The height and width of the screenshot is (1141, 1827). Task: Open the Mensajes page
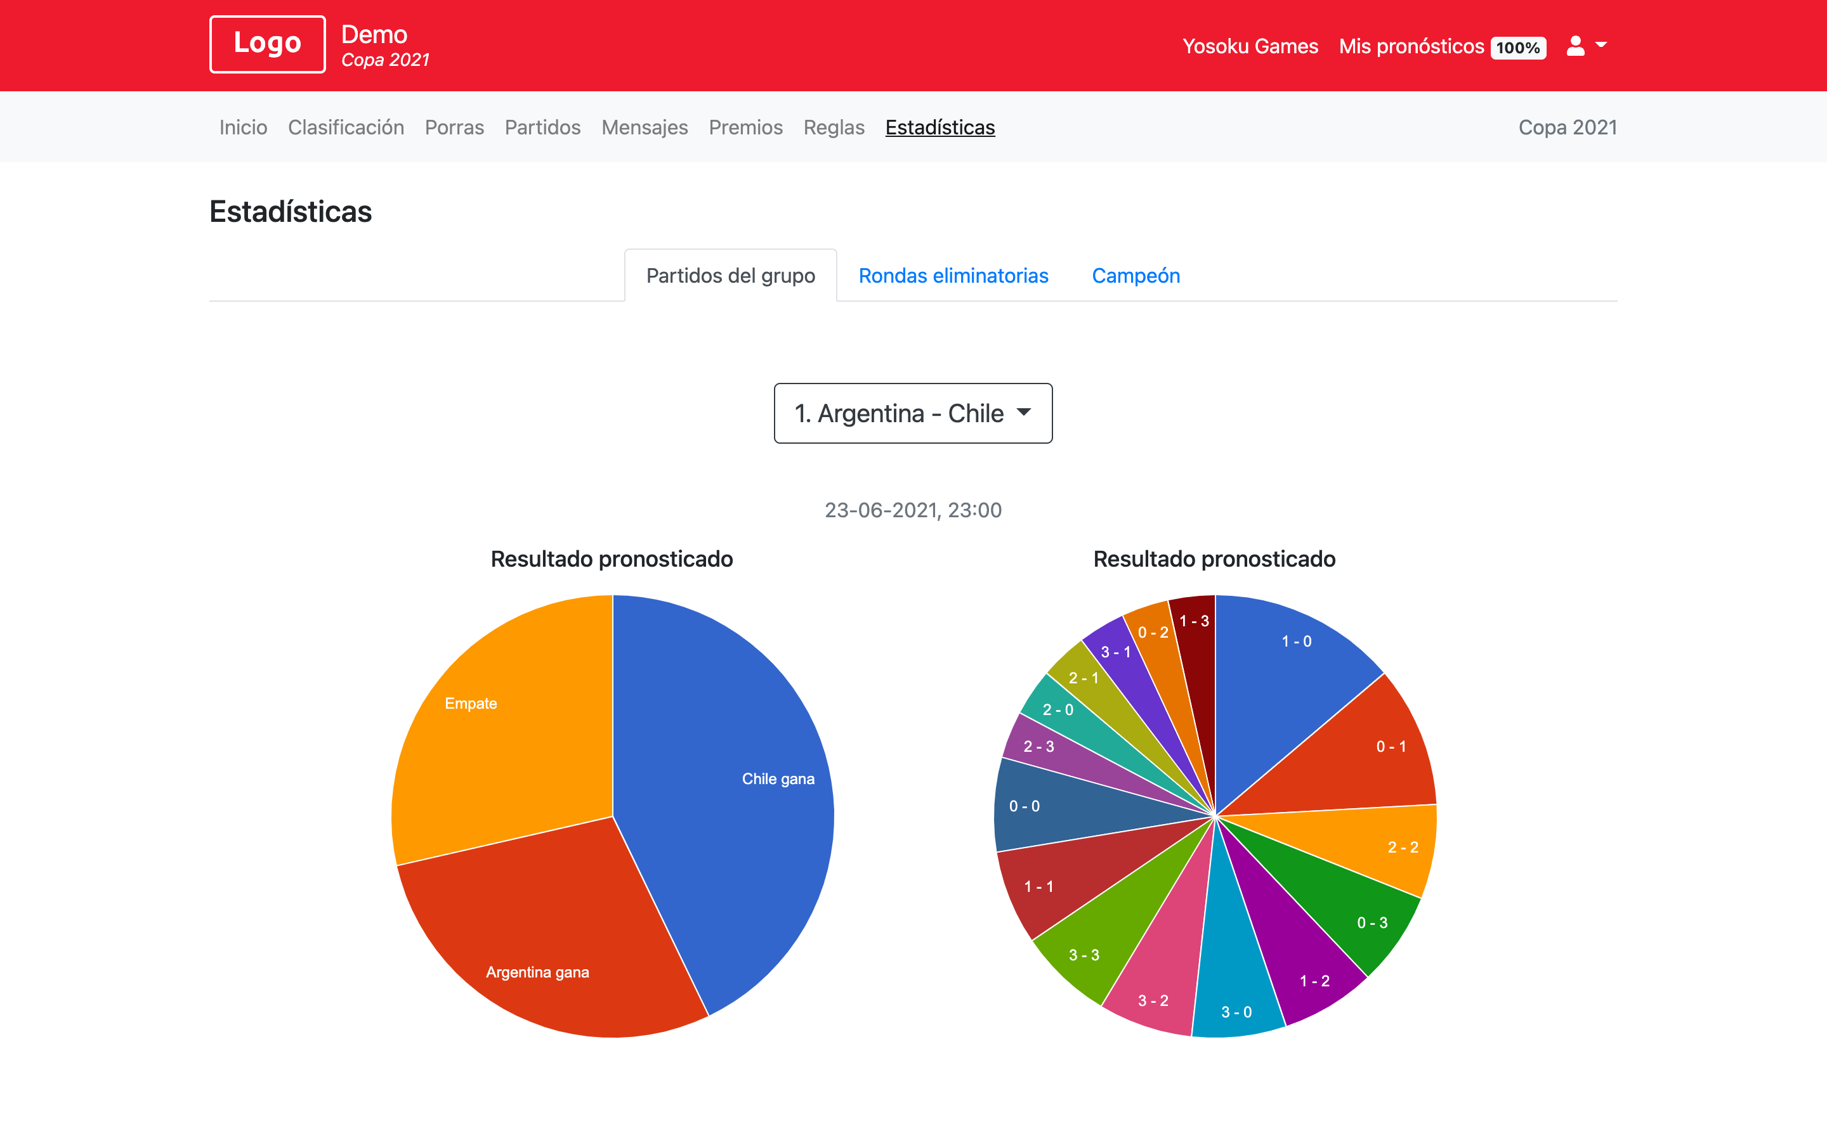coord(644,127)
